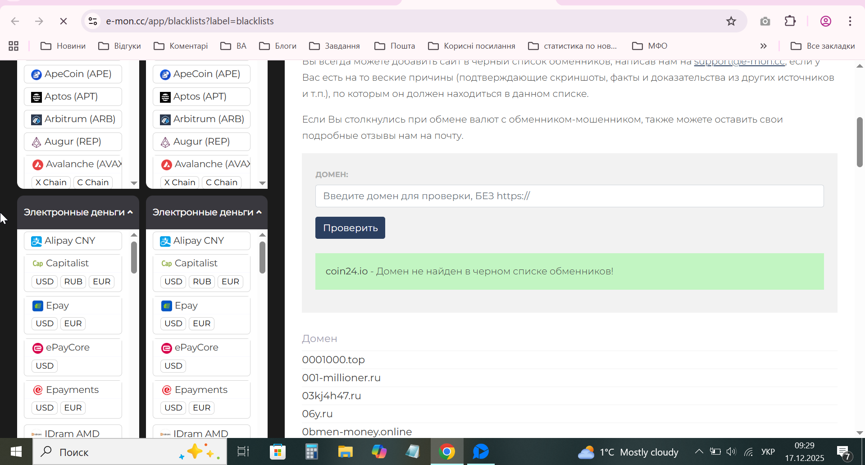Click the domain row 0001000.top
The image size is (865, 465).
[x=569, y=360]
